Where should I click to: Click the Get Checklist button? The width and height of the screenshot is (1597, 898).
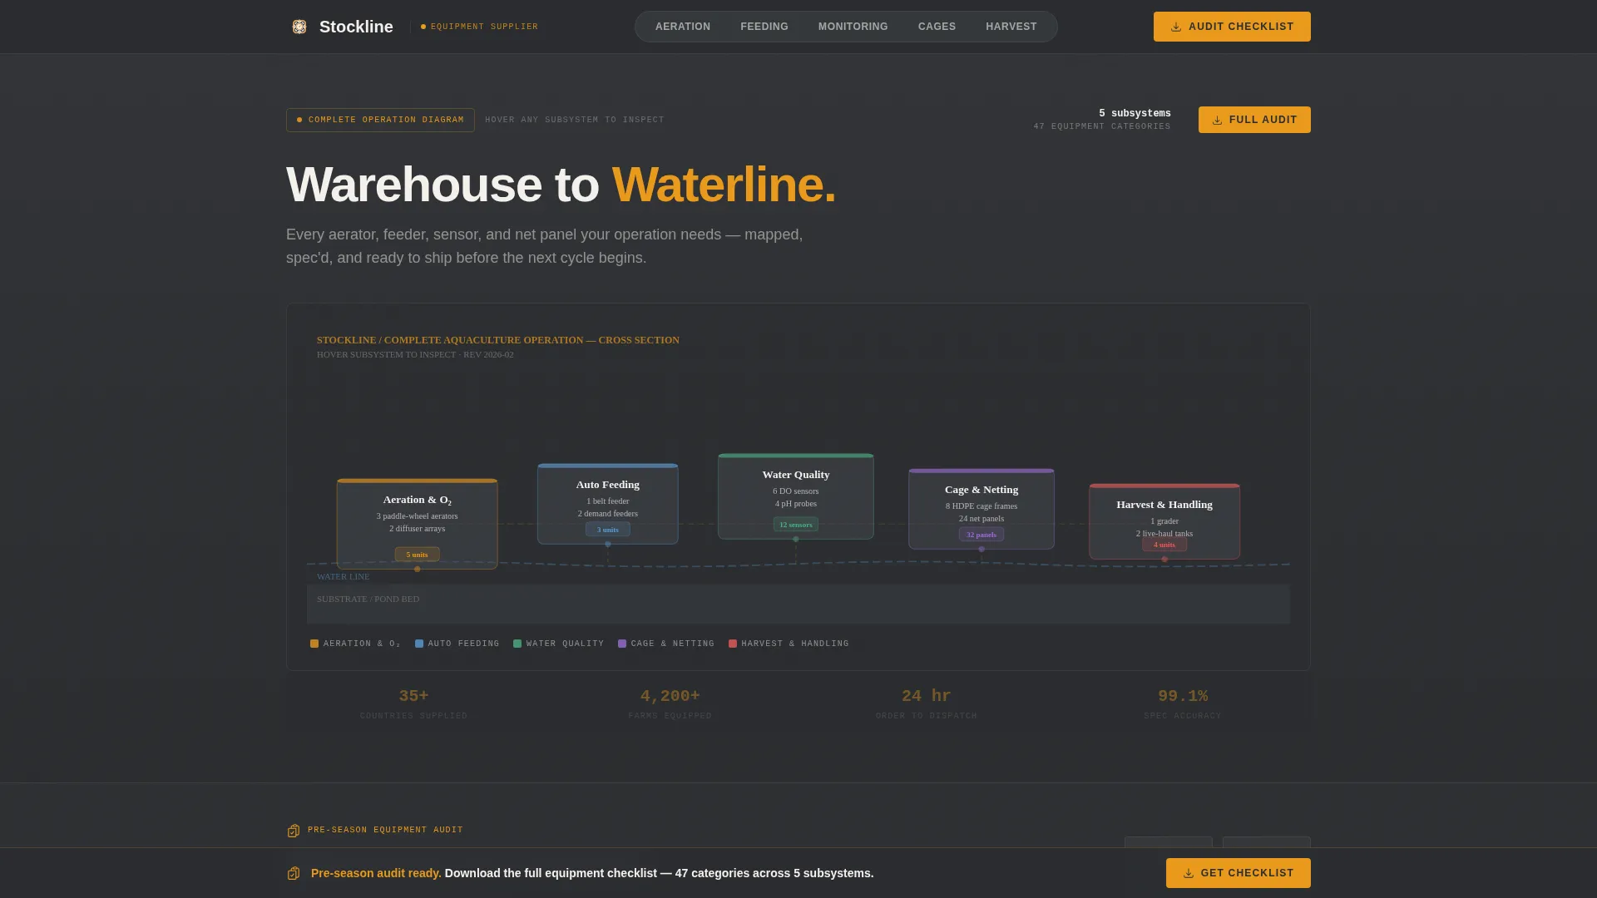click(1239, 873)
